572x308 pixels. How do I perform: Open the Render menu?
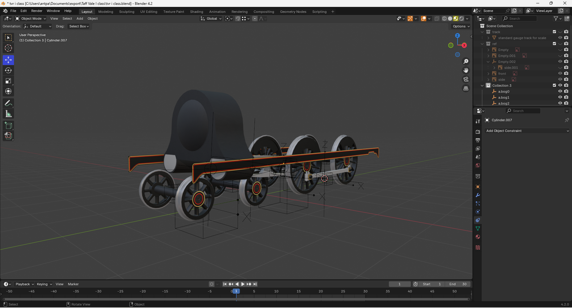point(37,11)
